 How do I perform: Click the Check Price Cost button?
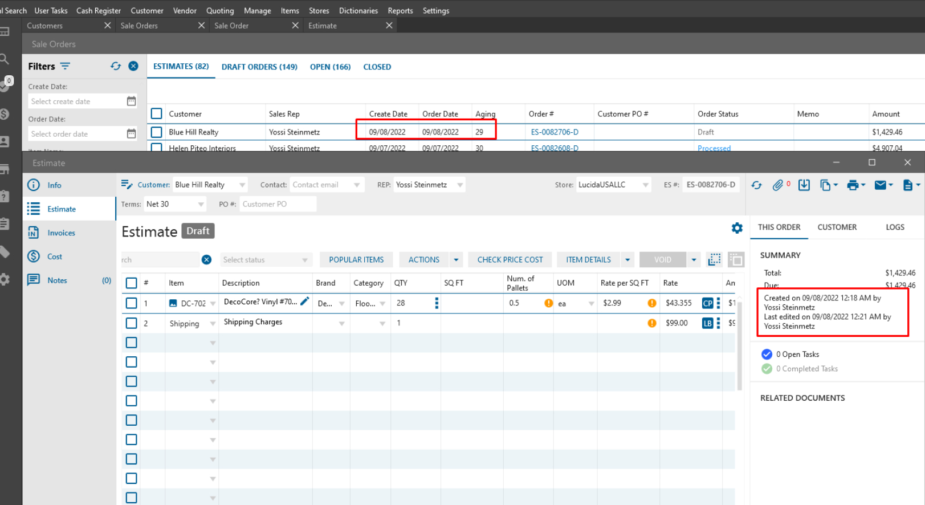(x=510, y=260)
